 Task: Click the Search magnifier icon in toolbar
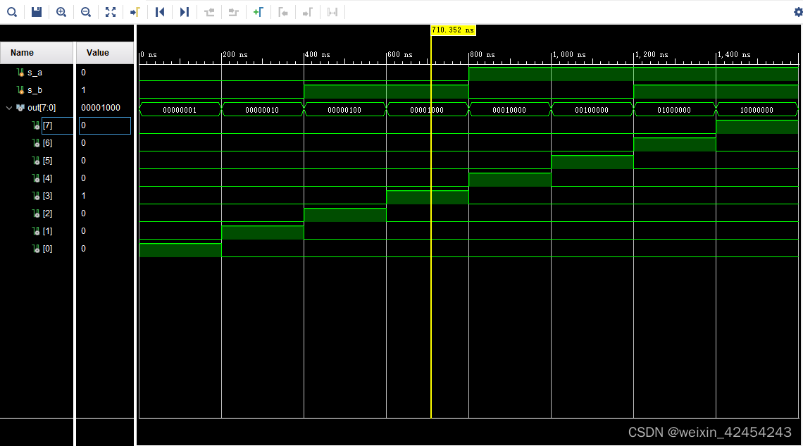[12, 12]
